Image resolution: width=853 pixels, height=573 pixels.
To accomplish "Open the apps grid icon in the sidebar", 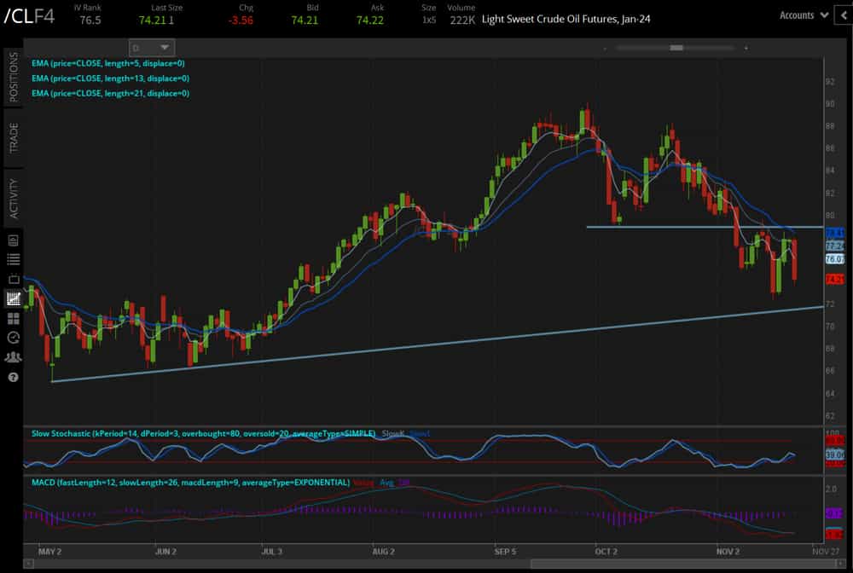I will (11, 318).
